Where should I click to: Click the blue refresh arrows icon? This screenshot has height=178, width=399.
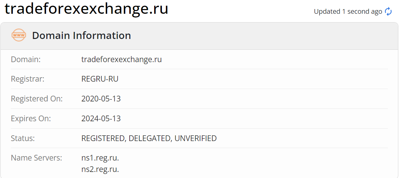[388, 11]
